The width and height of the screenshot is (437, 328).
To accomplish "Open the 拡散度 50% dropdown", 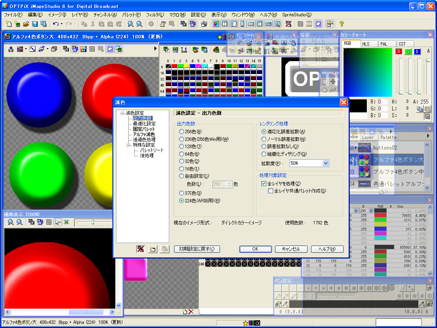I will [x=325, y=163].
